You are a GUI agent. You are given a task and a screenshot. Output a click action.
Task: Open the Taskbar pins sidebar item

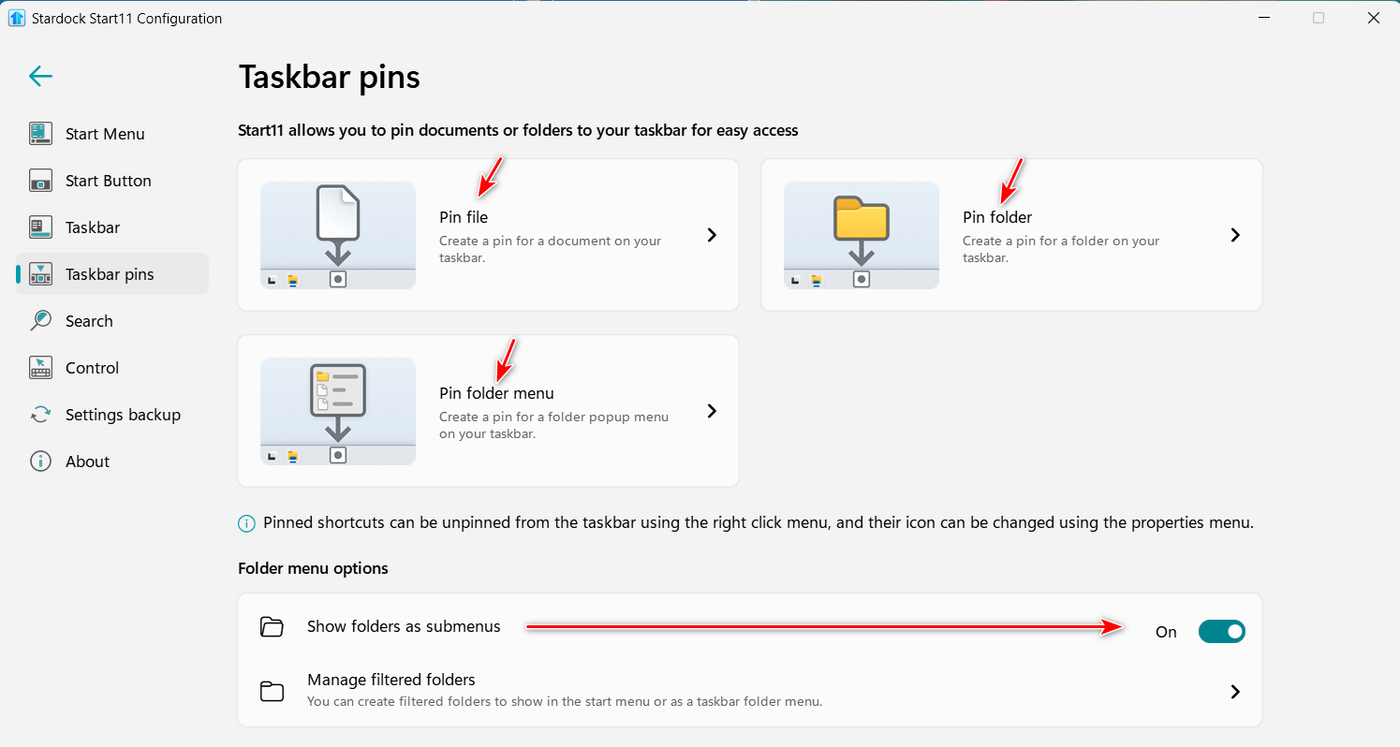(x=110, y=274)
